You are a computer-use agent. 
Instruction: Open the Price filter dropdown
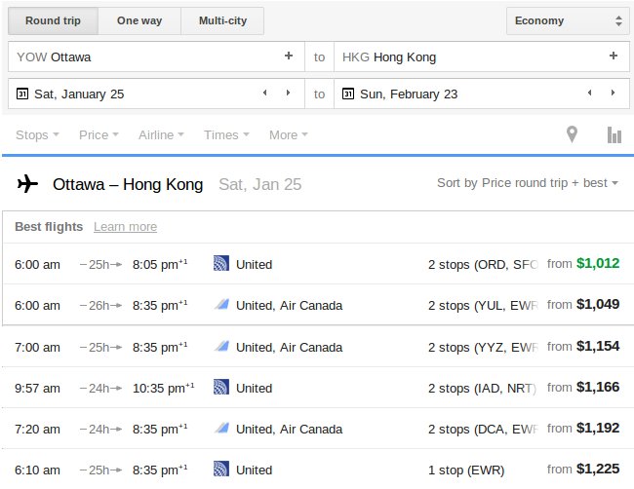click(x=99, y=135)
